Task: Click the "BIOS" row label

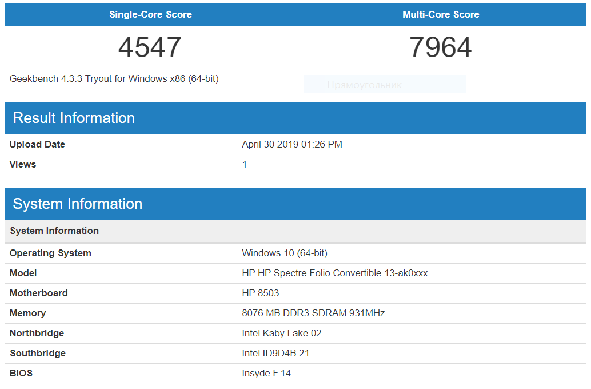Action: [21, 373]
